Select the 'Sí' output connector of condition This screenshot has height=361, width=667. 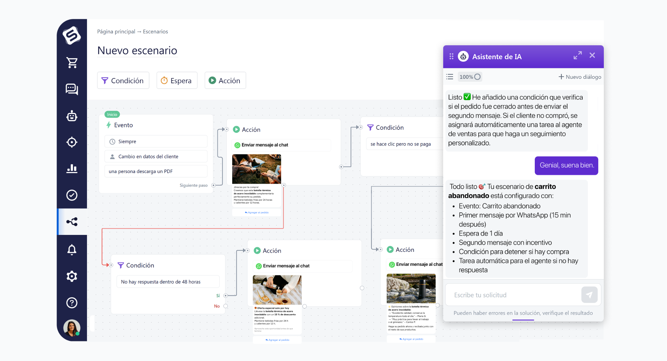225,296
